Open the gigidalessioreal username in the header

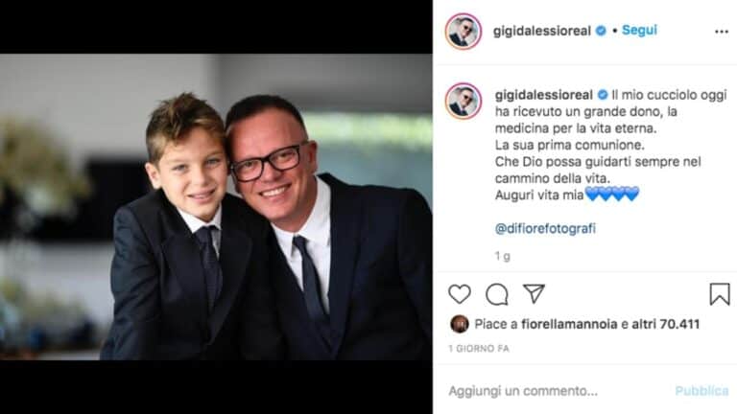(x=542, y=31)
